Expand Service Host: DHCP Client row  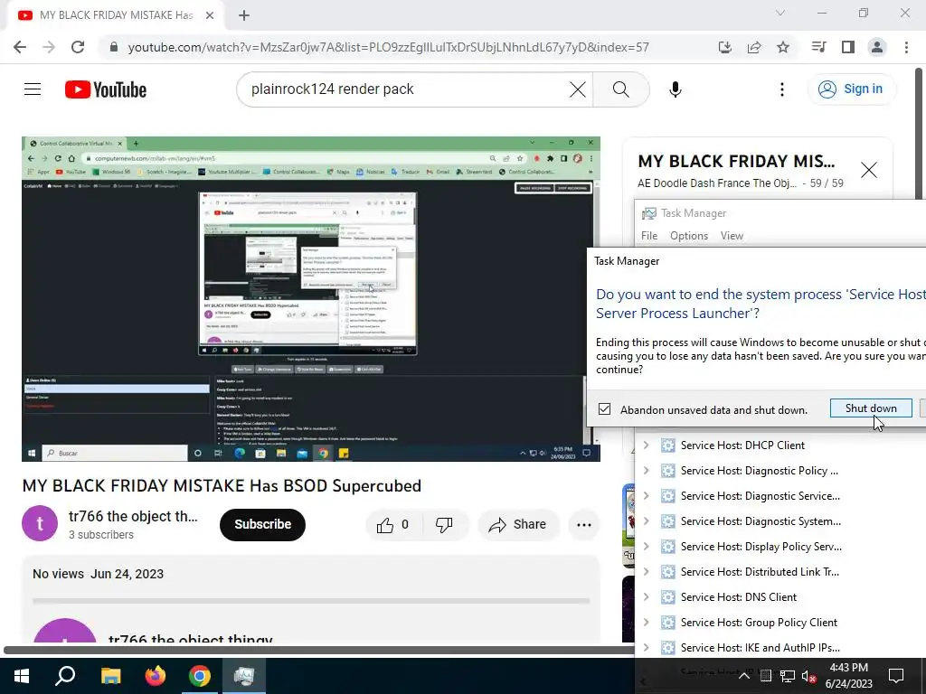(646, 445)
